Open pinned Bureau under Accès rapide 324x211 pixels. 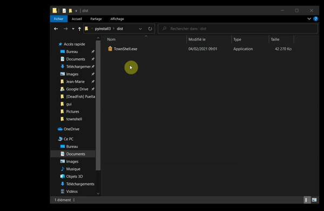pos(72,51)
